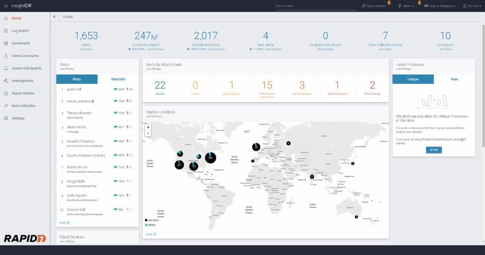The image size is (485, 255).
Task: Zoom out on the Ingress Locations map
Action: (148, 133)
